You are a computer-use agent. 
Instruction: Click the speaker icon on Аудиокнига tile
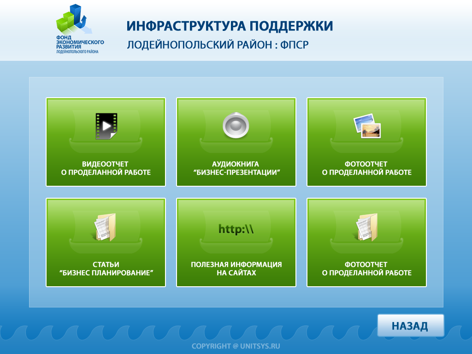pyautogui.click(x=236, y=125)
